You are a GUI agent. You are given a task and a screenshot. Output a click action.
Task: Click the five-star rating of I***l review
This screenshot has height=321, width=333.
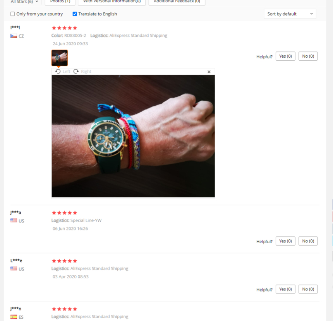tap(64, 28)
